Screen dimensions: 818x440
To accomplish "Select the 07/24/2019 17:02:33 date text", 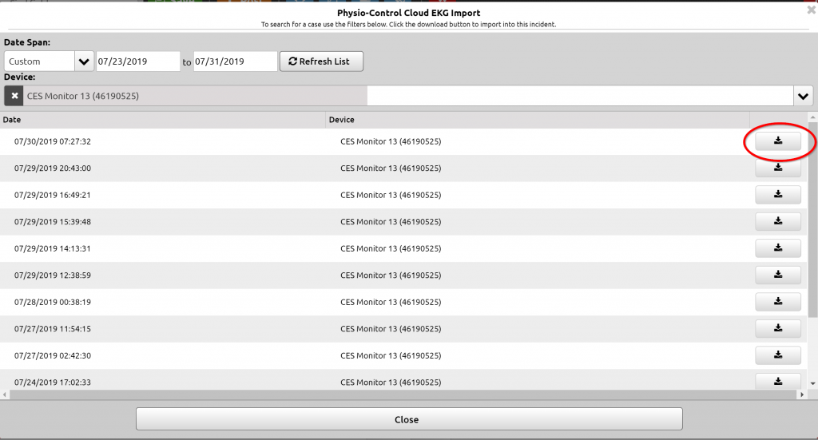I will 53,383.
